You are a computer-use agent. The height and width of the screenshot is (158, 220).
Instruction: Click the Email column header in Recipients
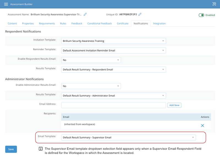[x=66, y=117]
